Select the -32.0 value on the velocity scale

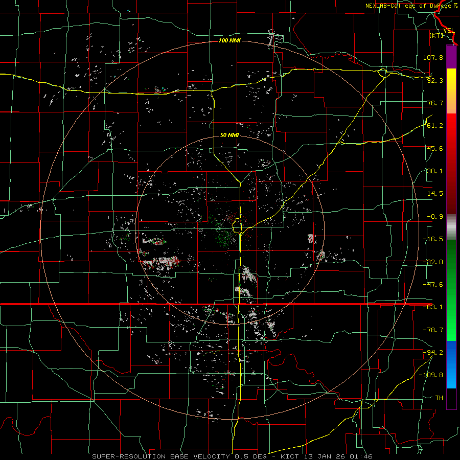[433, 262]
